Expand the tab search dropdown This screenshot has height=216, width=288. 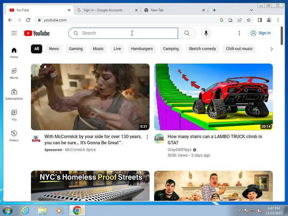(x=251, y=10)
